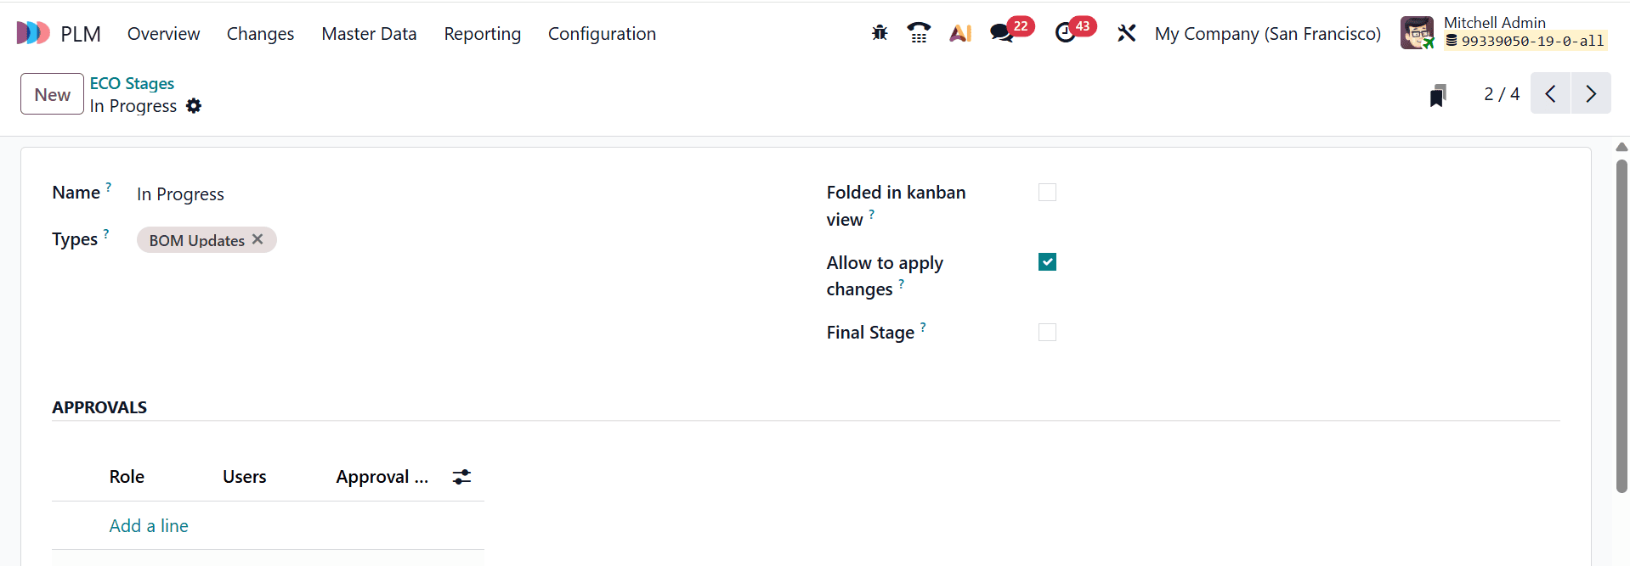
Task: Remove the BOM Updates tag
Action: (x=258, y=239)
